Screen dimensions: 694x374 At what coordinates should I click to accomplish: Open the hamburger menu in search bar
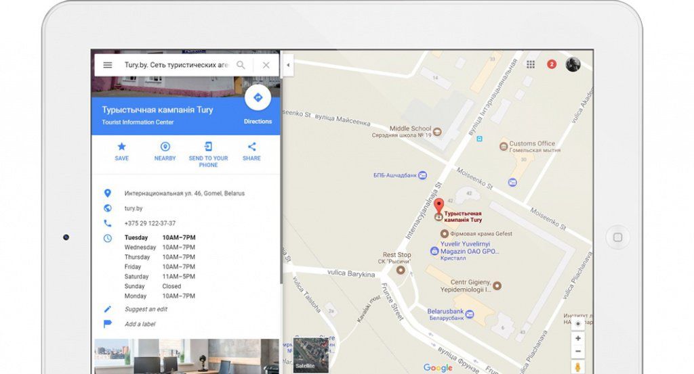pyautogui.click(x=108, y=65)
